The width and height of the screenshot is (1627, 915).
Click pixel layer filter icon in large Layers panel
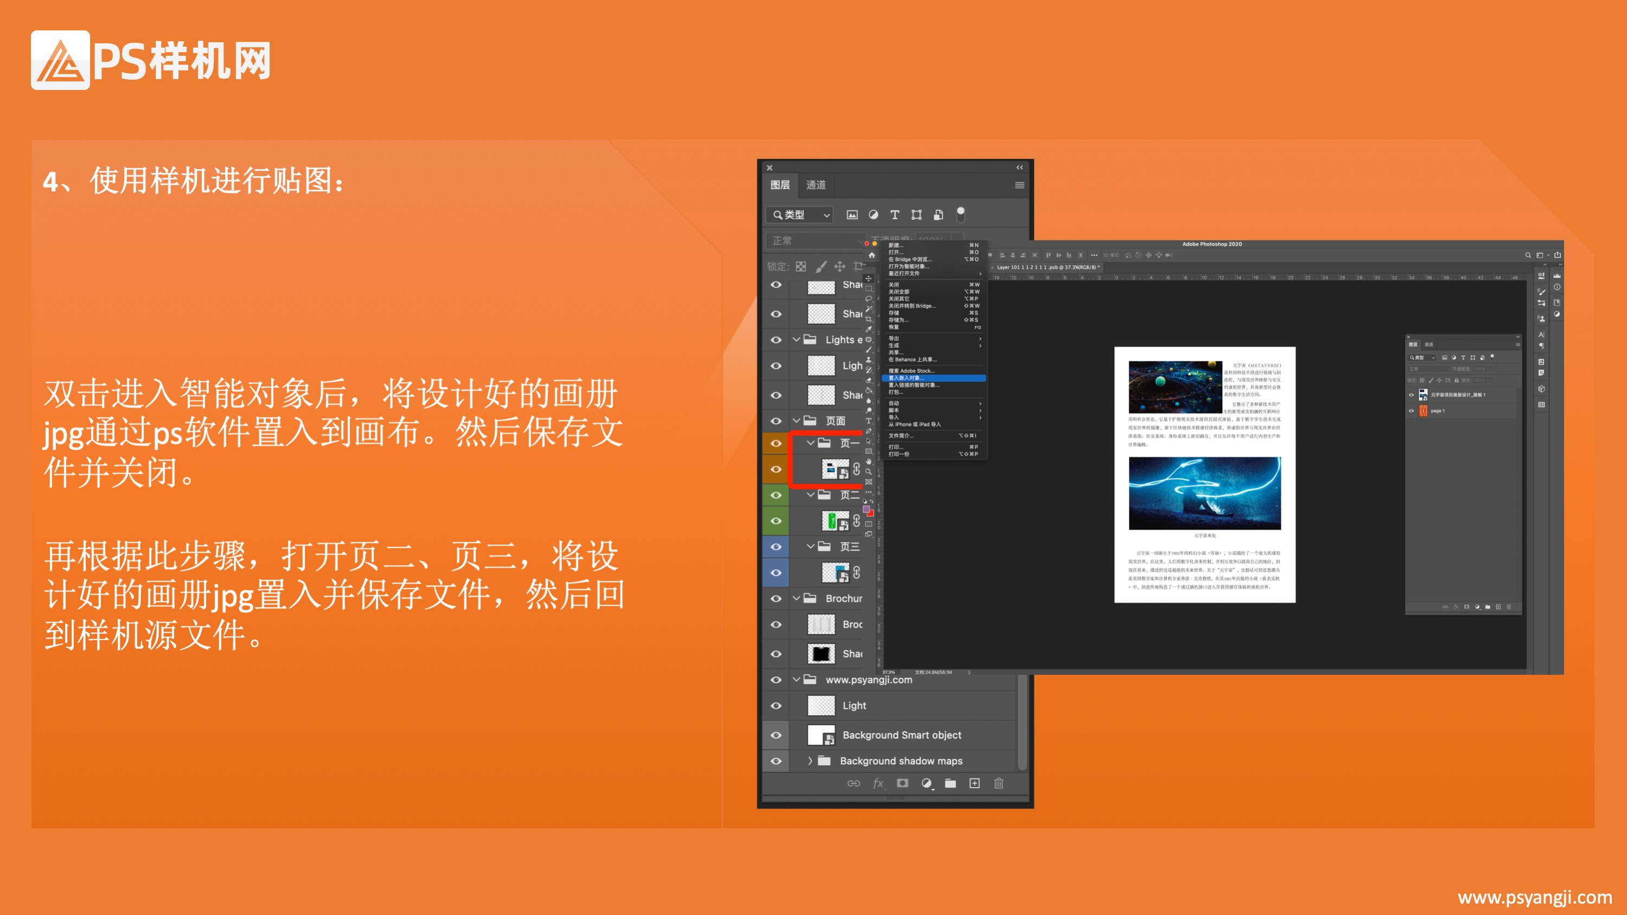[x=852, y=215]
